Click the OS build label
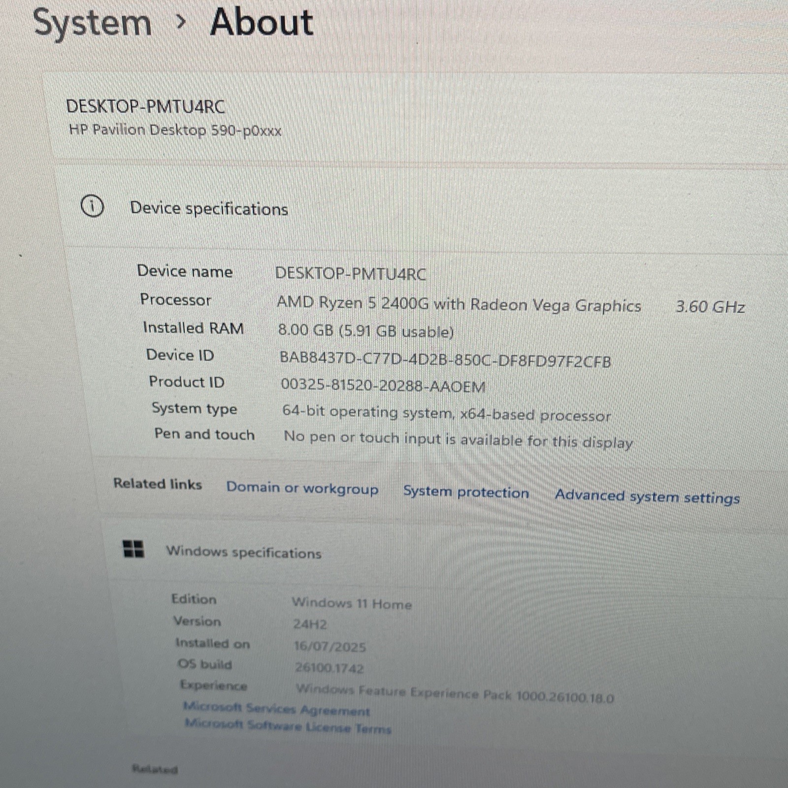 205,664
